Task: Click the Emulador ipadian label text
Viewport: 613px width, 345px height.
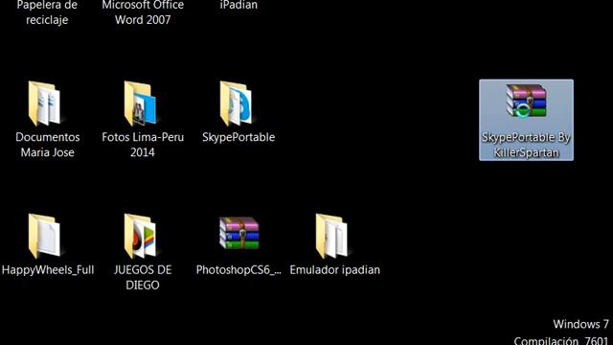Action: (334, 270)
